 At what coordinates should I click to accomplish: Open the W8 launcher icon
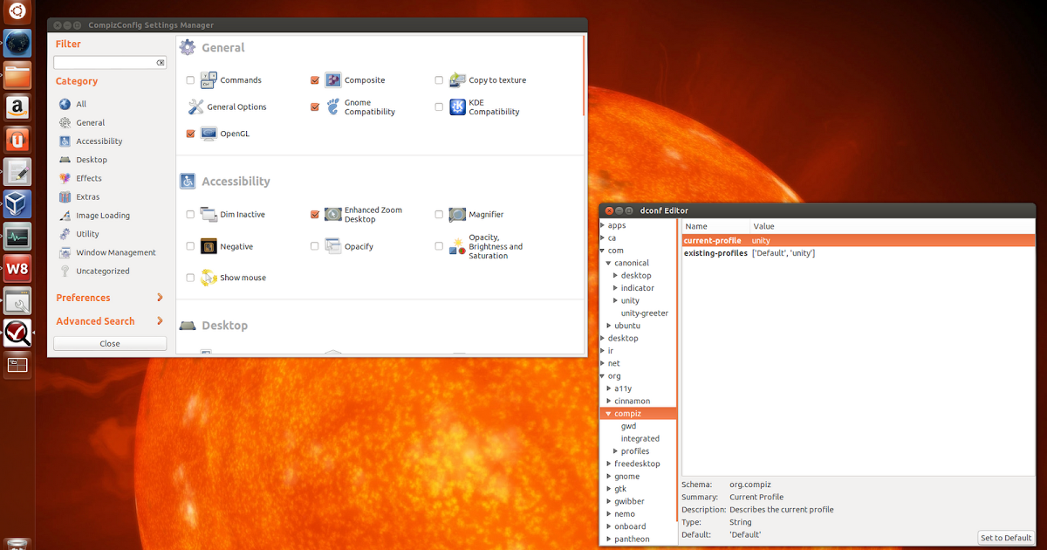click(17, 269)
